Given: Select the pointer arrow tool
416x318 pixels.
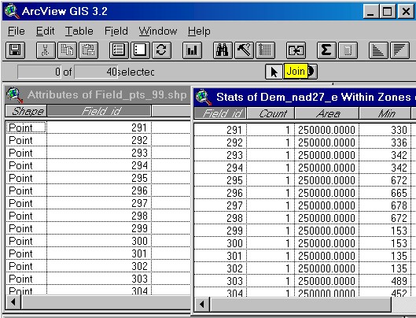Looking at the screenshot, I should click(274, 72).
